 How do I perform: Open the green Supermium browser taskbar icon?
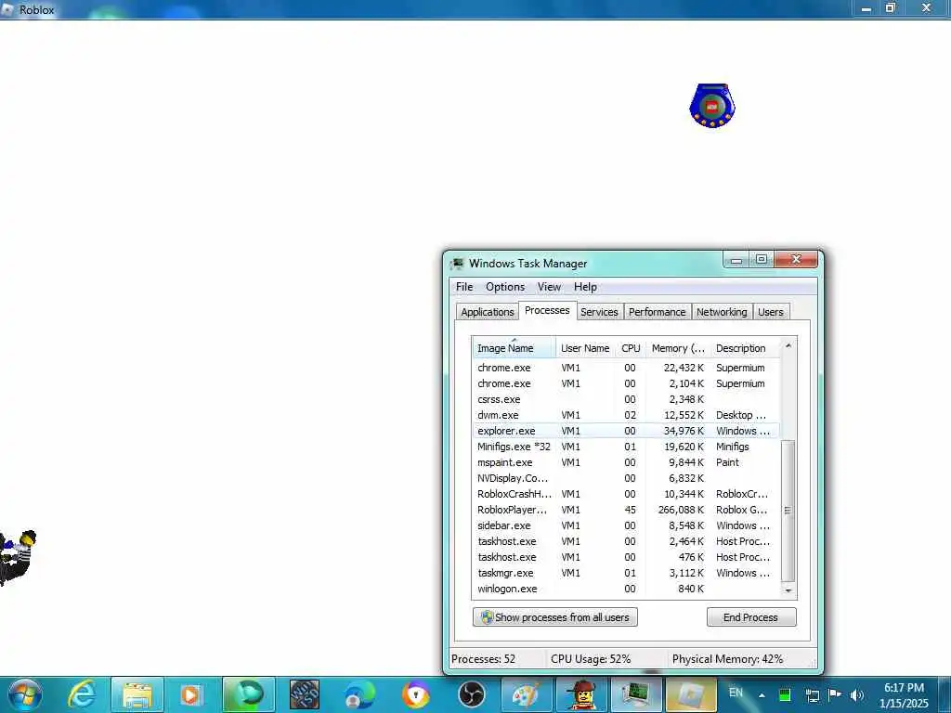[249, 694]
